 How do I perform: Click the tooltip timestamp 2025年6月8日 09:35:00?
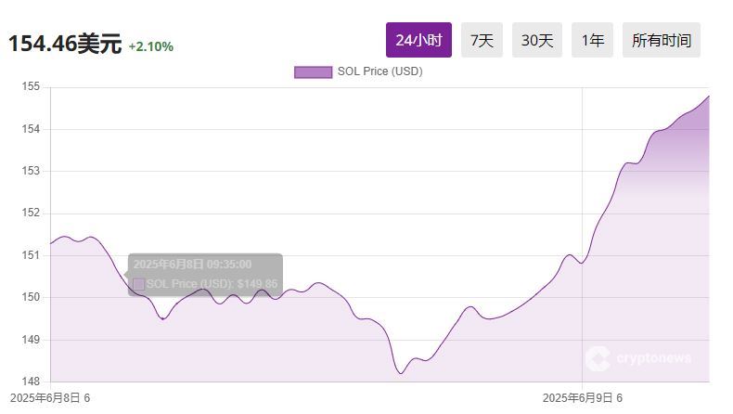[x=192, y=265]
